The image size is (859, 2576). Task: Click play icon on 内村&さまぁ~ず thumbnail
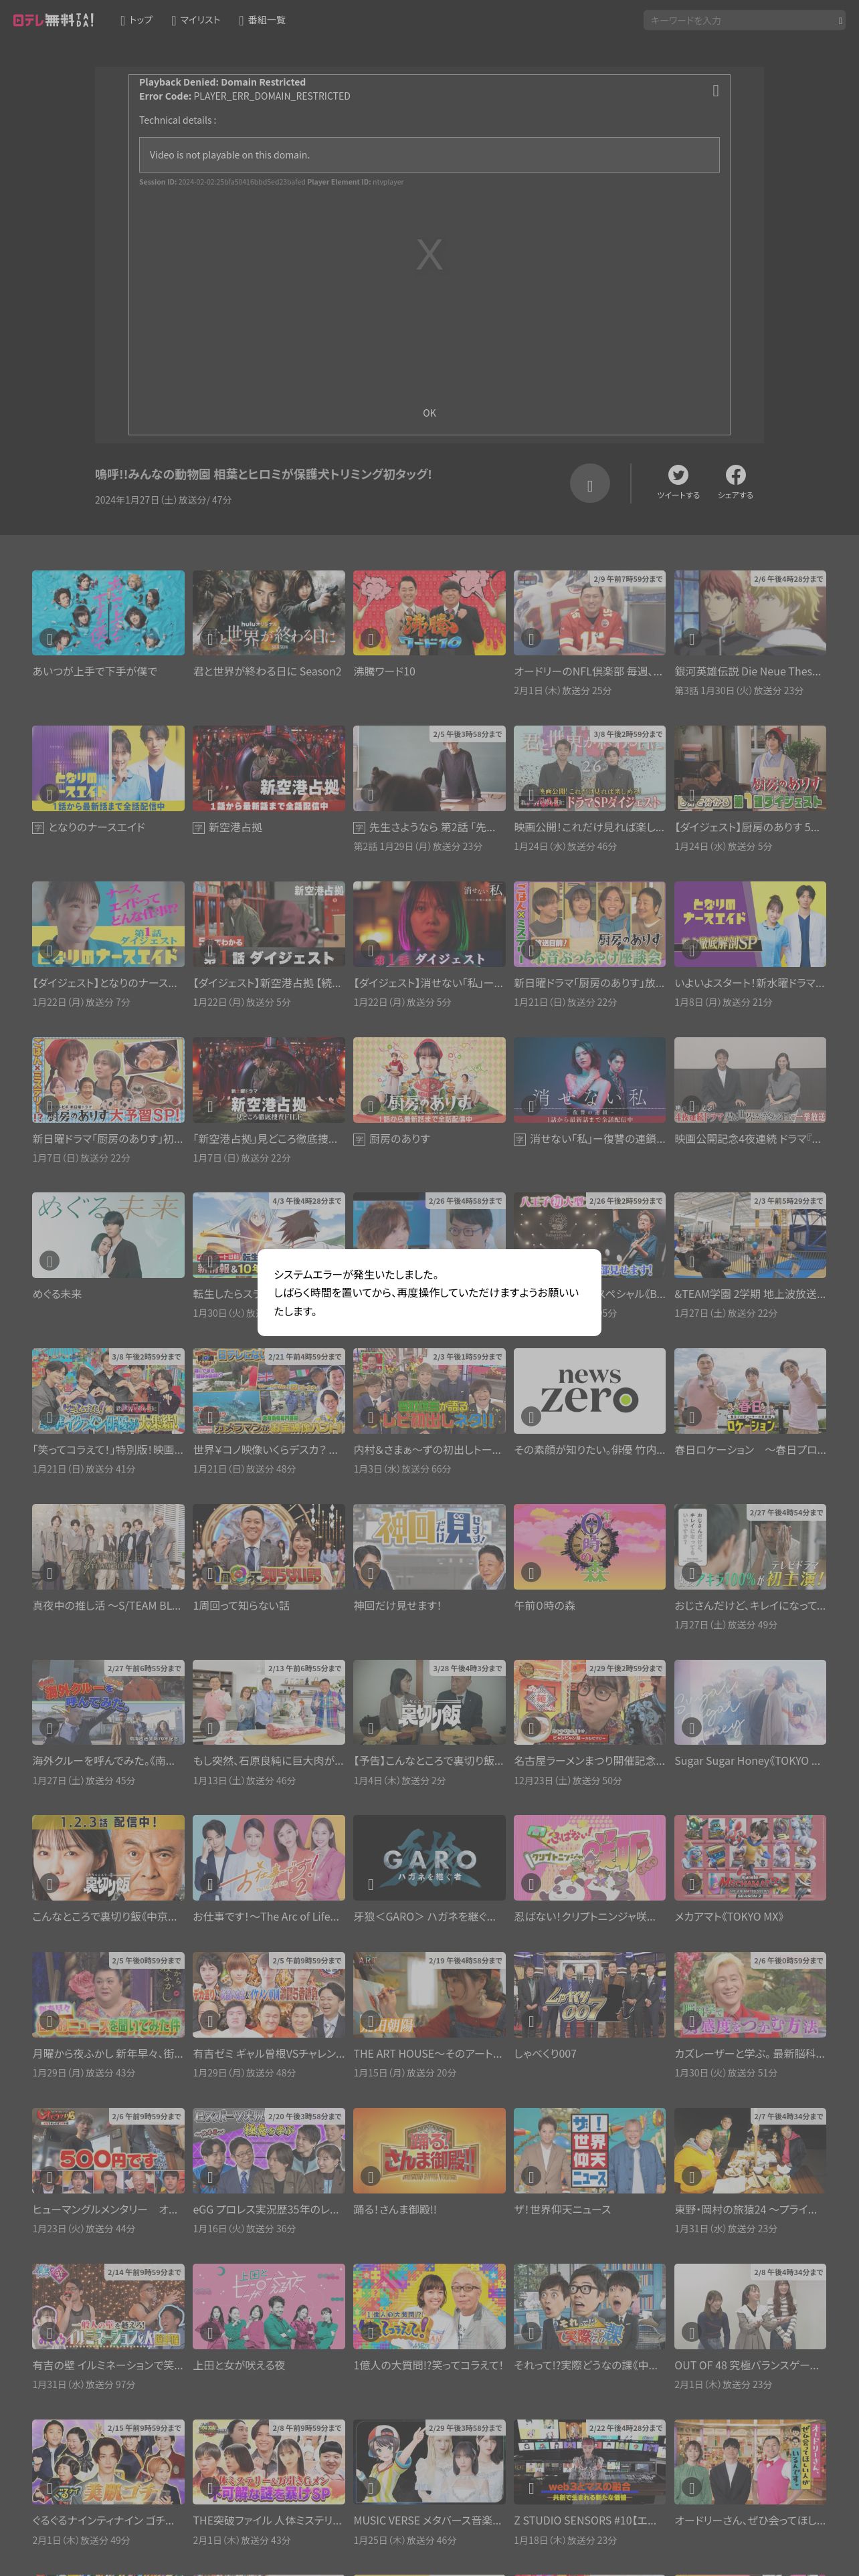(370, 1417)
